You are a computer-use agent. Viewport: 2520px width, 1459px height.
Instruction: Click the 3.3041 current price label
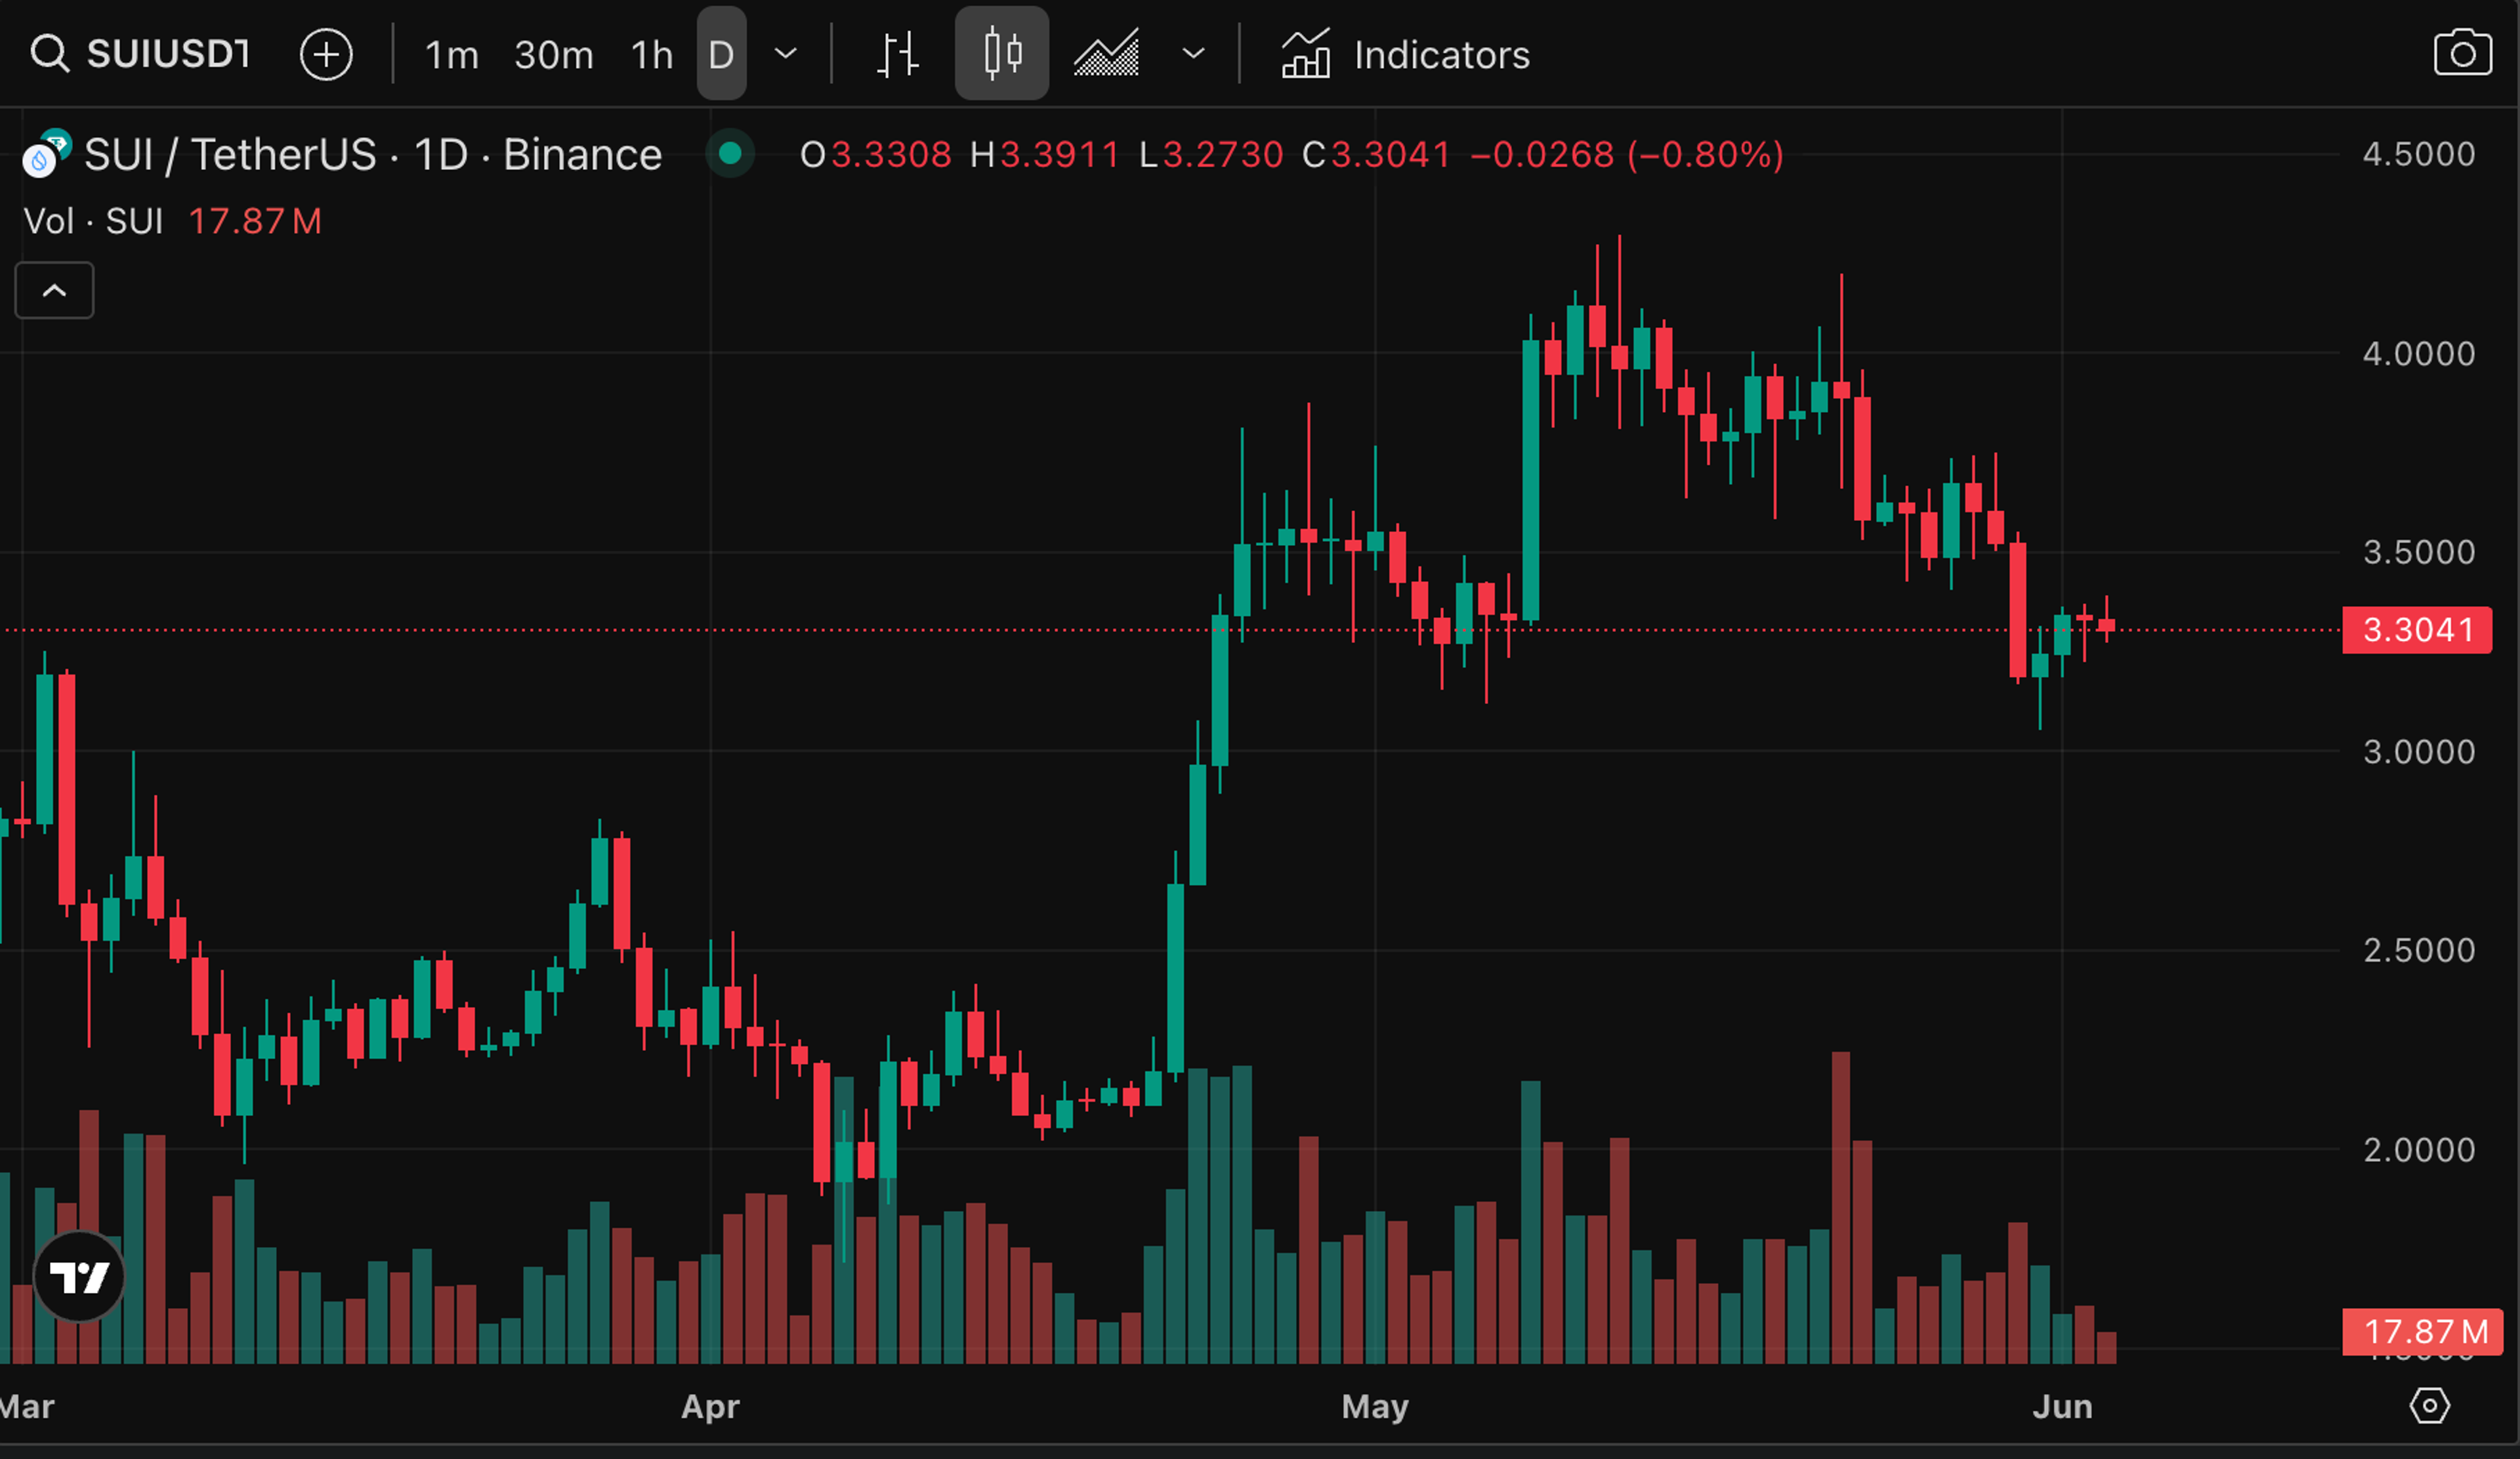point(2416,630)
